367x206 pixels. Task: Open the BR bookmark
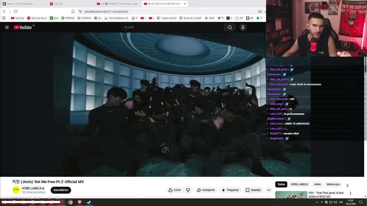click(x=250, y=18)
